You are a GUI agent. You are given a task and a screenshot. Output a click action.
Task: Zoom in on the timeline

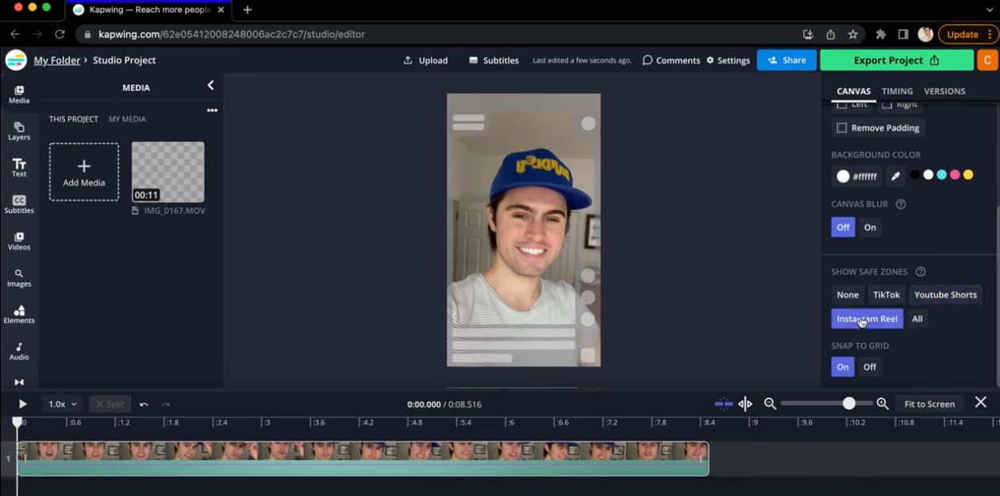pos(882,404)
